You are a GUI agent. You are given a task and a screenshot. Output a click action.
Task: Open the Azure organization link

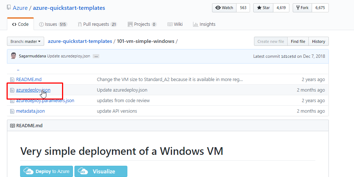20,8
